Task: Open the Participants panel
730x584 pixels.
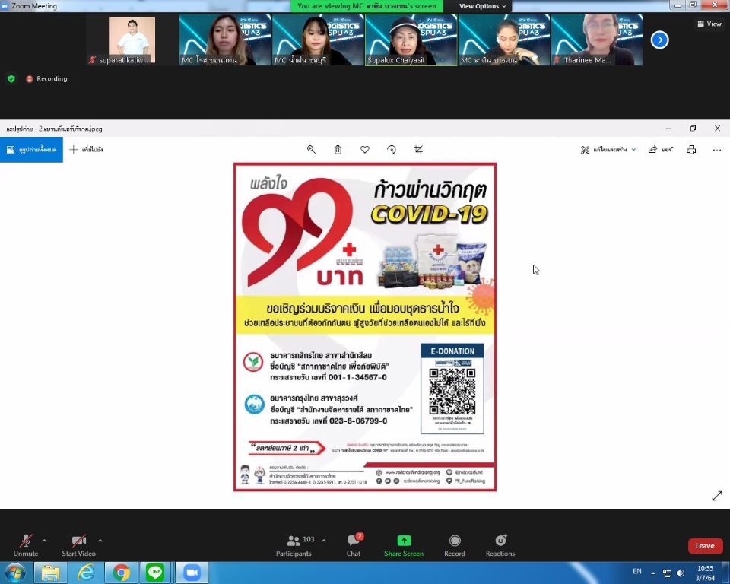Action: pos(294,545)
